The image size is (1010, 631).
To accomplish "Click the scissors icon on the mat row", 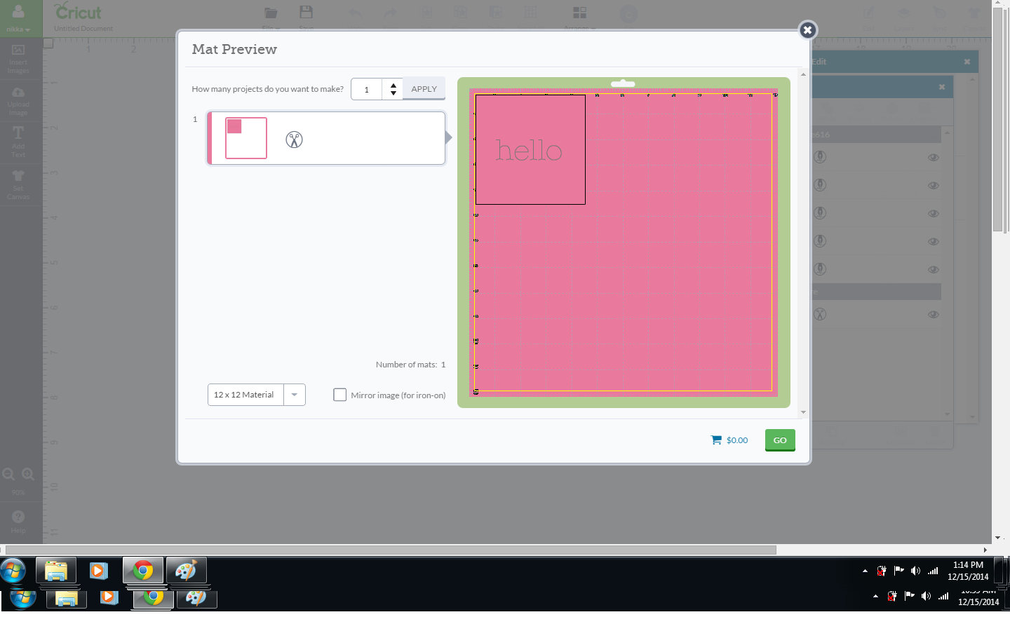I will (294, 139).
